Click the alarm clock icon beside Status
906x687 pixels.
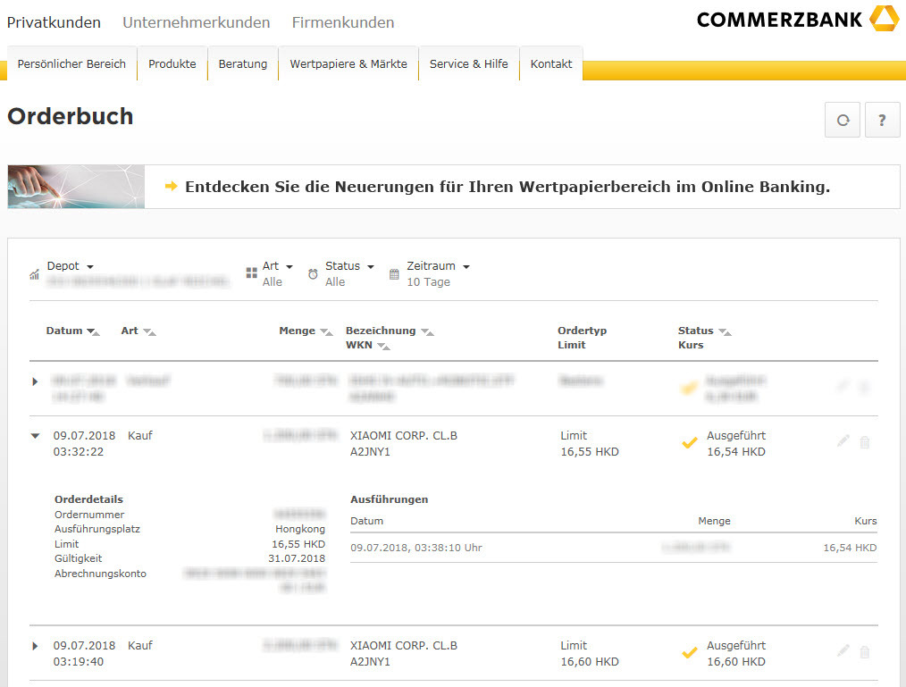point(313,274)
